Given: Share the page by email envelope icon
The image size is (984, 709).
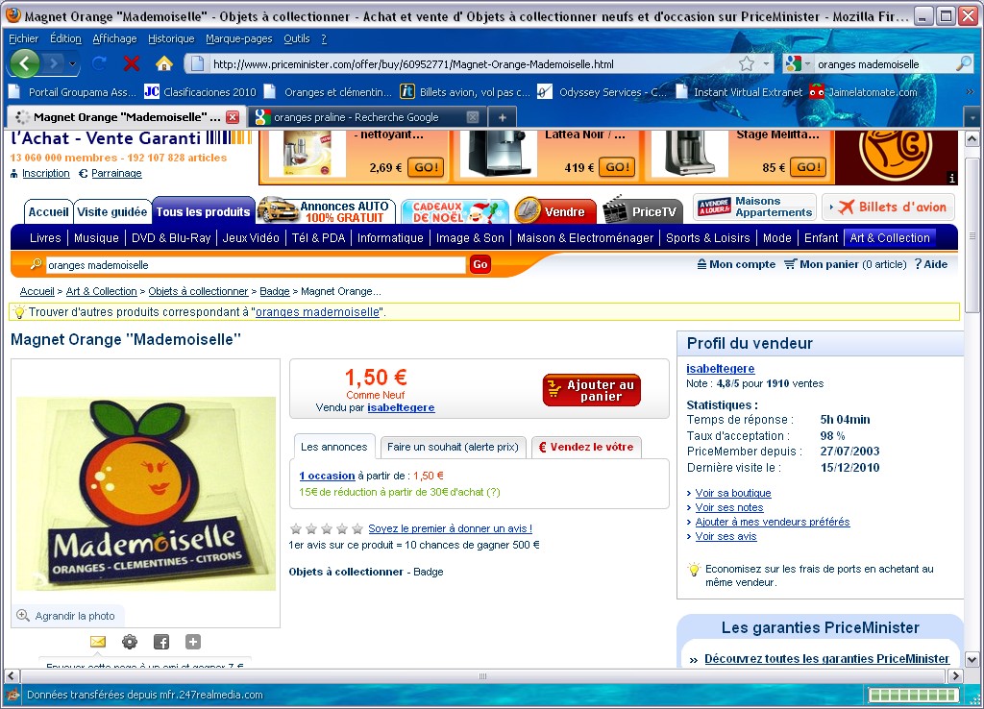Looking at the screenshot, I should point(98,642).
